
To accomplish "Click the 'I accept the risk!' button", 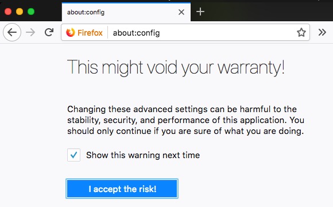I will click(x=122, y=189).
